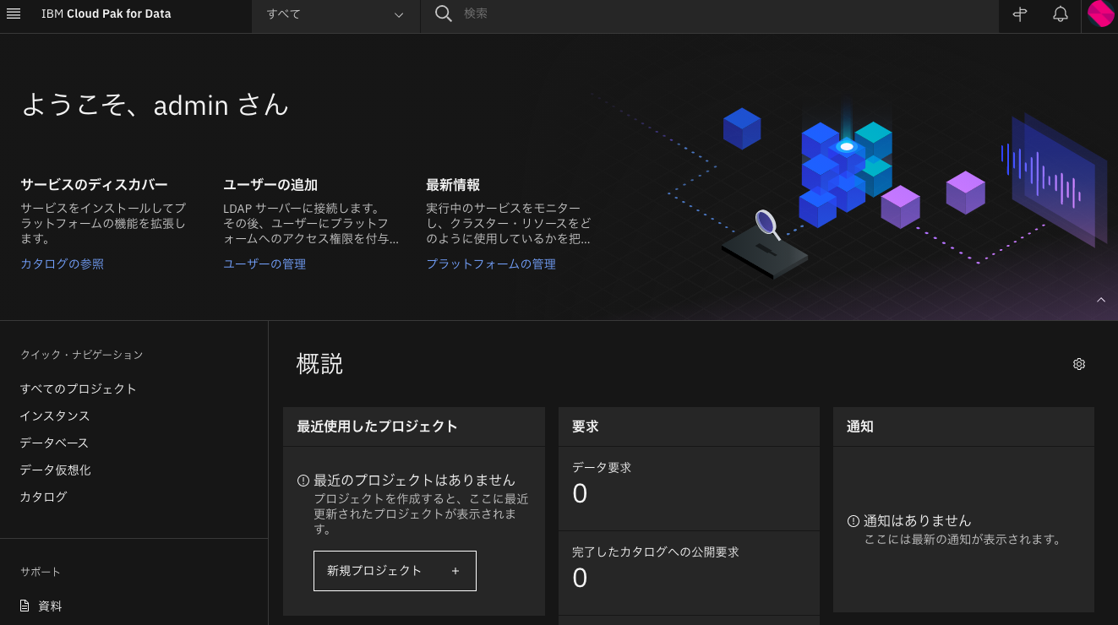The height and width of the screenshot is (625, 1118).
Task: Follow the プラットフォームの管理 link
Action: click(491, 264)
